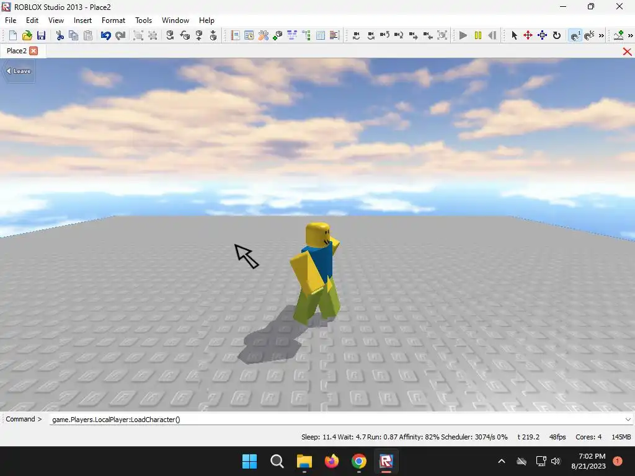Start the simulation with Play button

(x=463, y=35)
